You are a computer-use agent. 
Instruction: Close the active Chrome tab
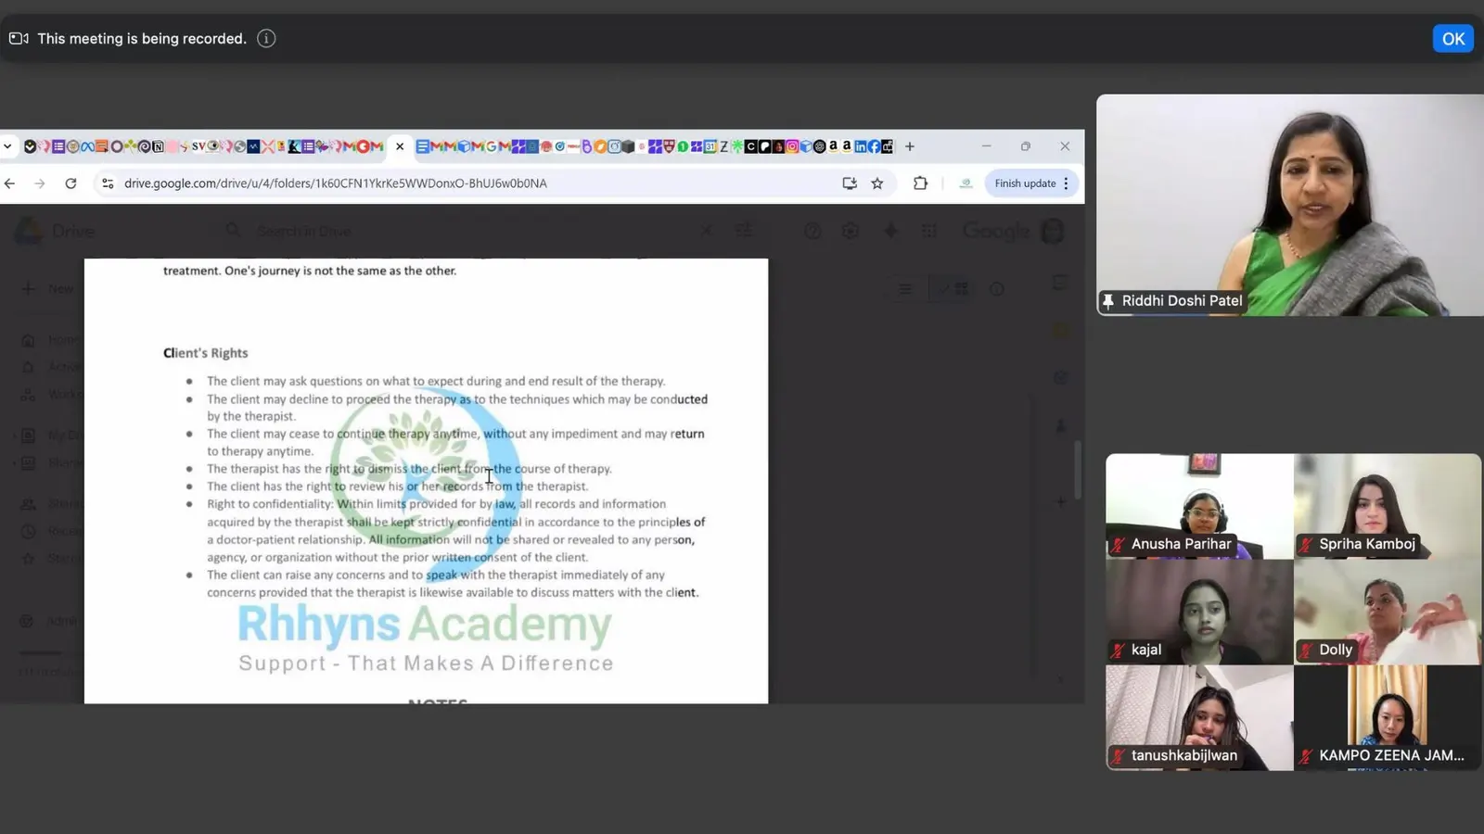coord(400,146)
